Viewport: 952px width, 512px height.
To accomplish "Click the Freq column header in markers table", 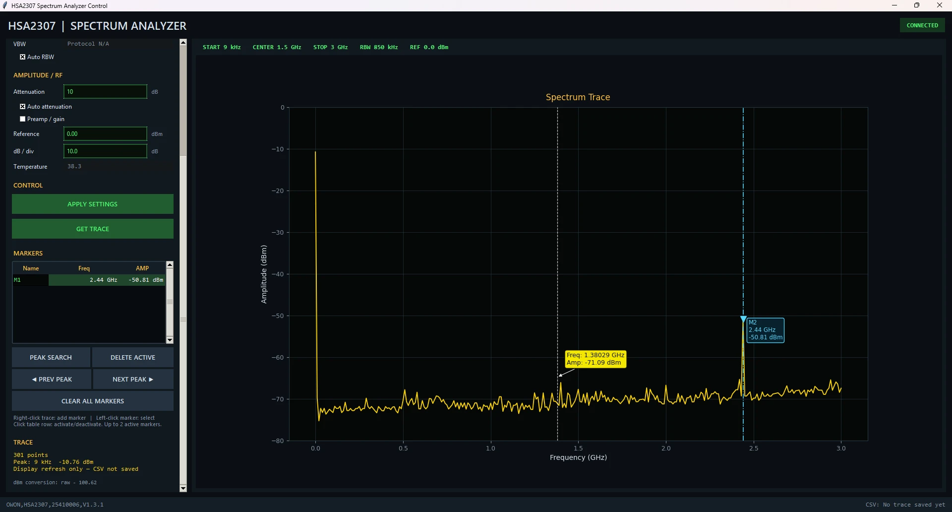I will [x=84, y=268].
